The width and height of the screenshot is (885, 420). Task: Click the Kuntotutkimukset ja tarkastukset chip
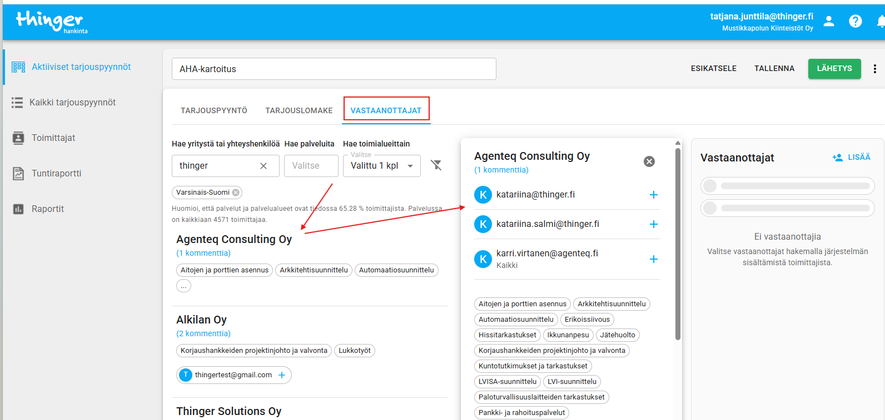533,366
